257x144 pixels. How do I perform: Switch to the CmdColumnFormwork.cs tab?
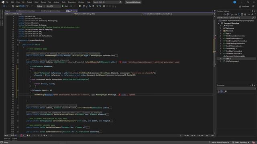26,11
